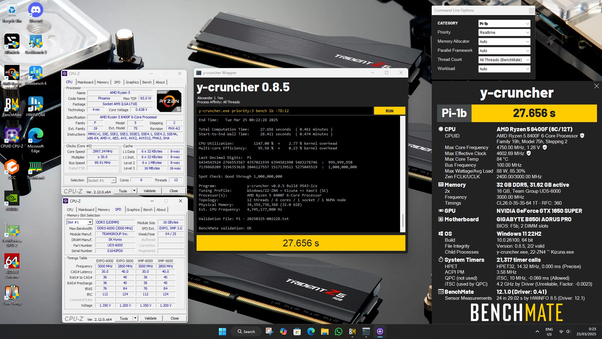
Task: Switch to CPU tab in lower CPU-Z
Action: coord(70,210)
